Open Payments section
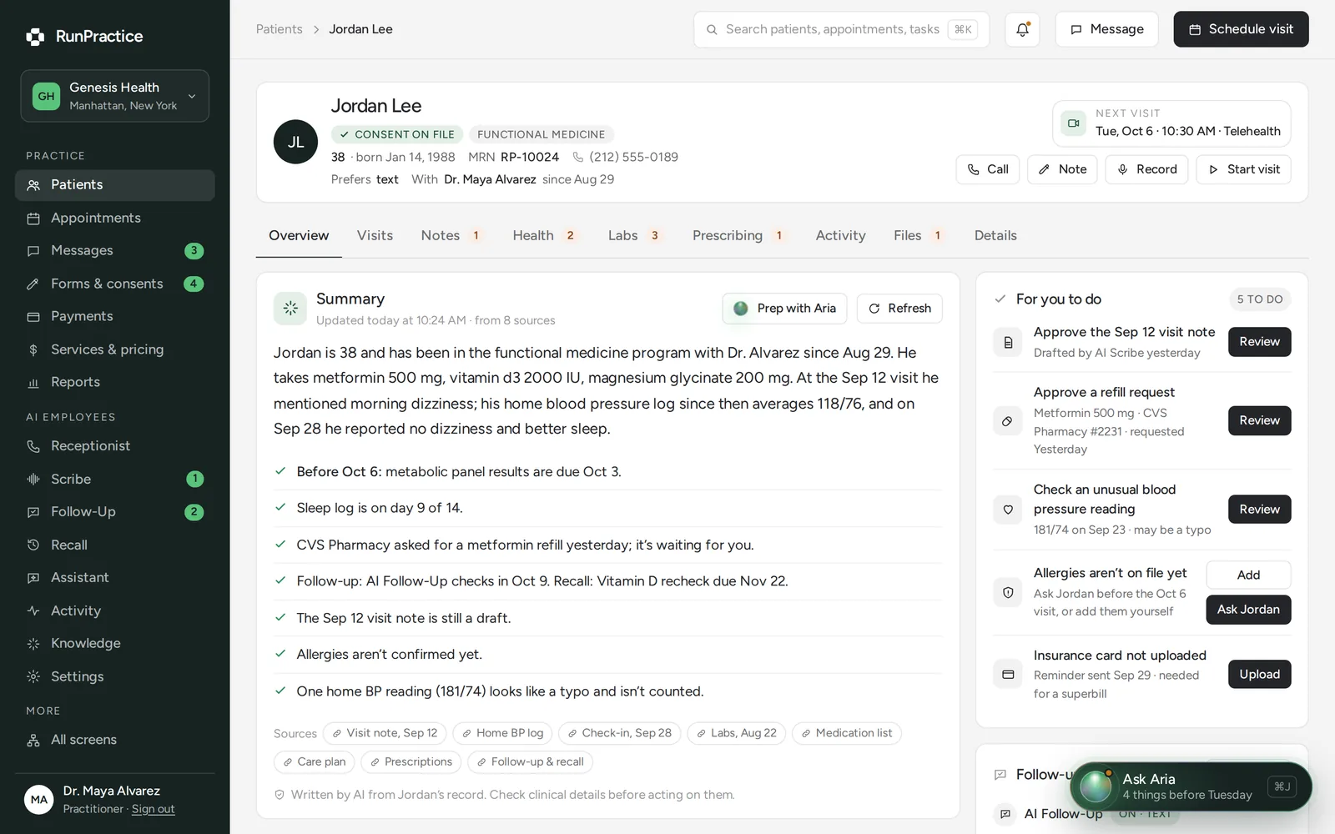Viewport: 1335px width, 834px height. coord(114,316)
